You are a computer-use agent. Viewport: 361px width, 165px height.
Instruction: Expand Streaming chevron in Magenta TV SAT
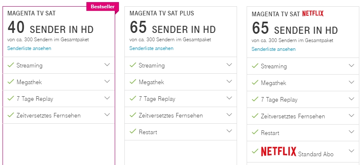coord(107,65)
